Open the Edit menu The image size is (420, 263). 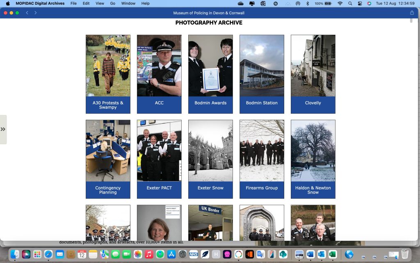(86, 3)
